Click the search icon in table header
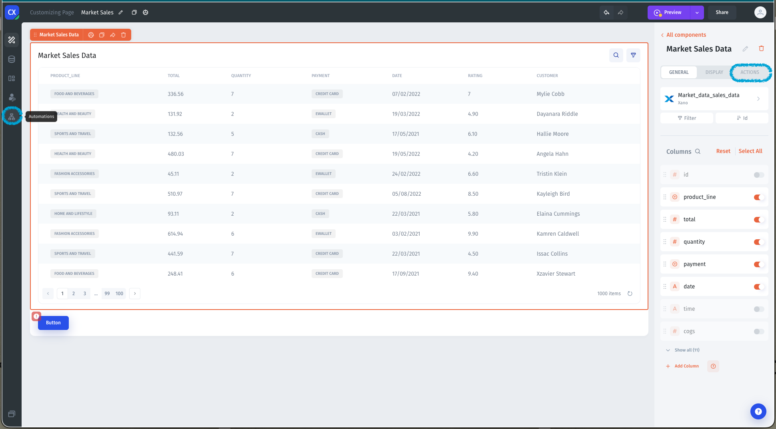The width and height of the screenshot is (776, 429). tap(616, 56)
